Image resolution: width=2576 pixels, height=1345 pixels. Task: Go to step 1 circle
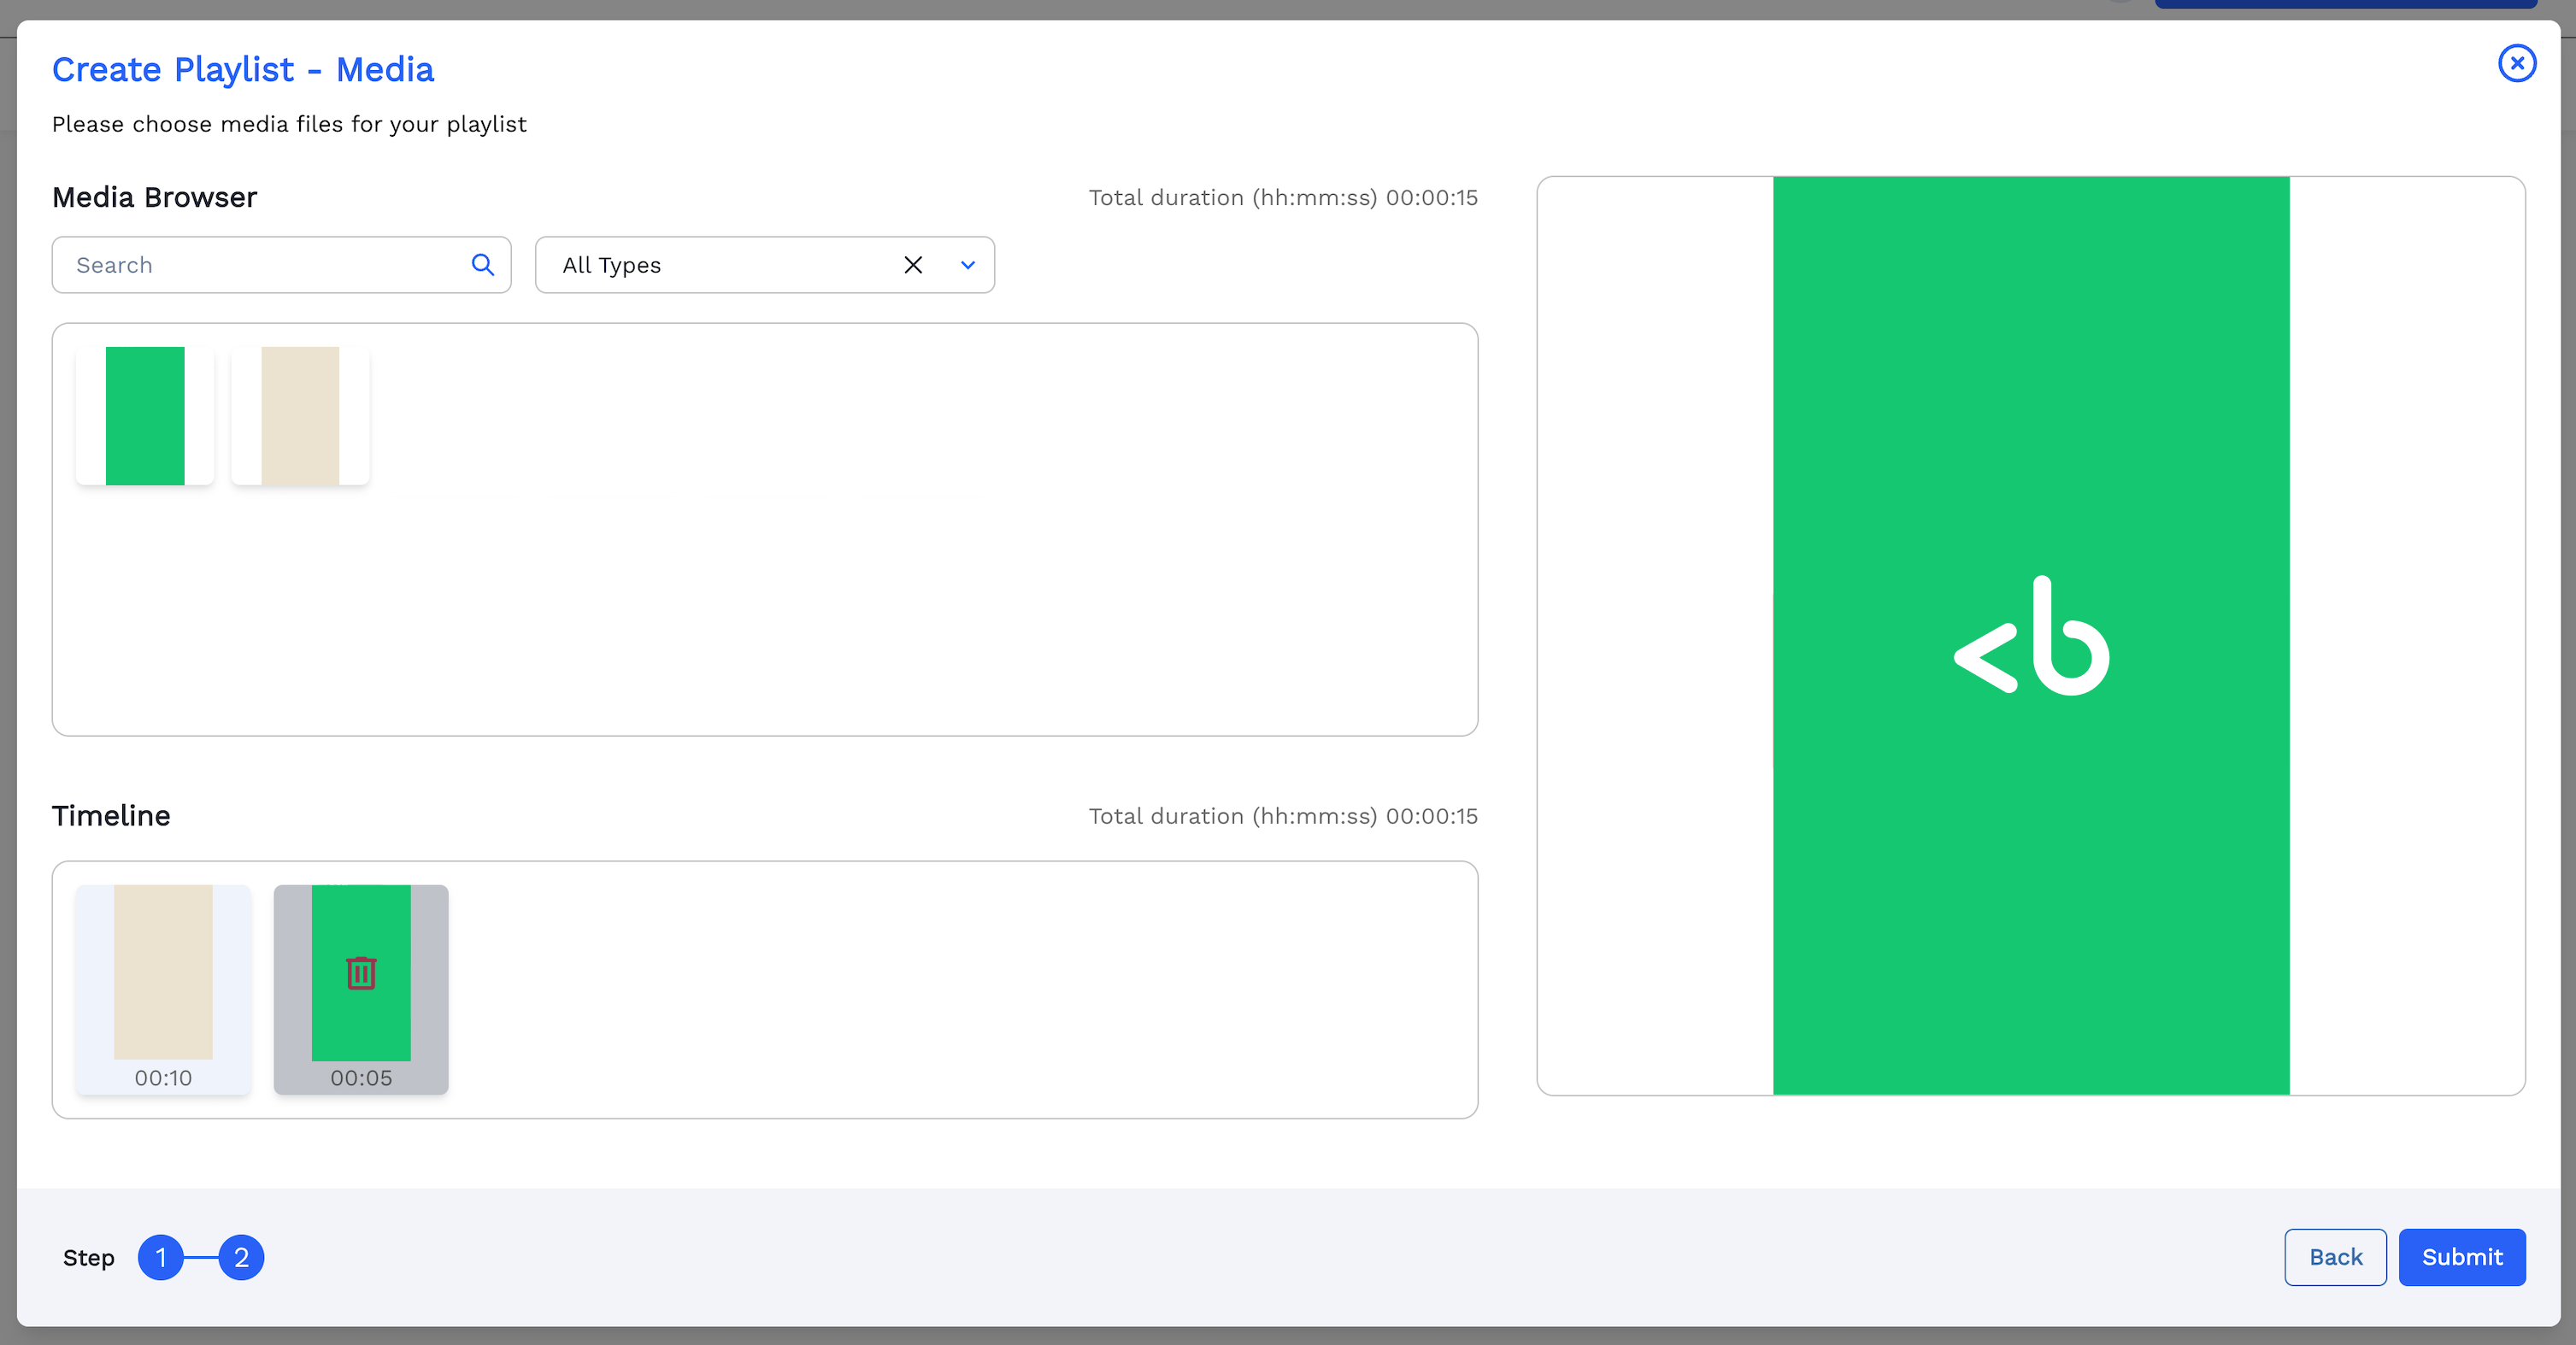pos(161,1257)
